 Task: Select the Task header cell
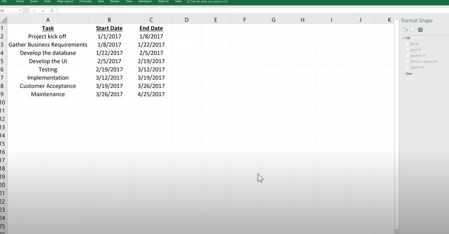(x=48, y=28)
